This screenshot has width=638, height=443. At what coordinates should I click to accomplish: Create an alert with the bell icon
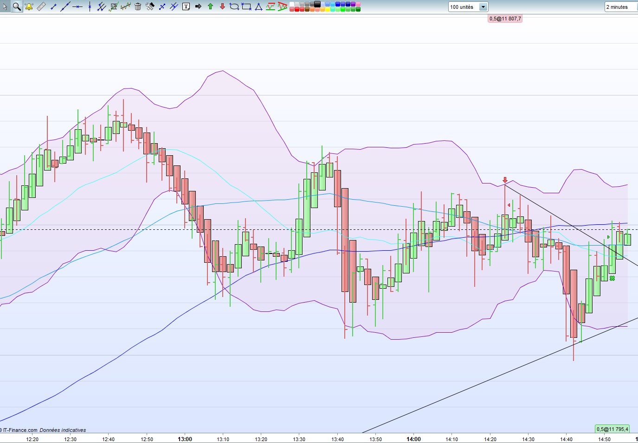pos(29,6)
